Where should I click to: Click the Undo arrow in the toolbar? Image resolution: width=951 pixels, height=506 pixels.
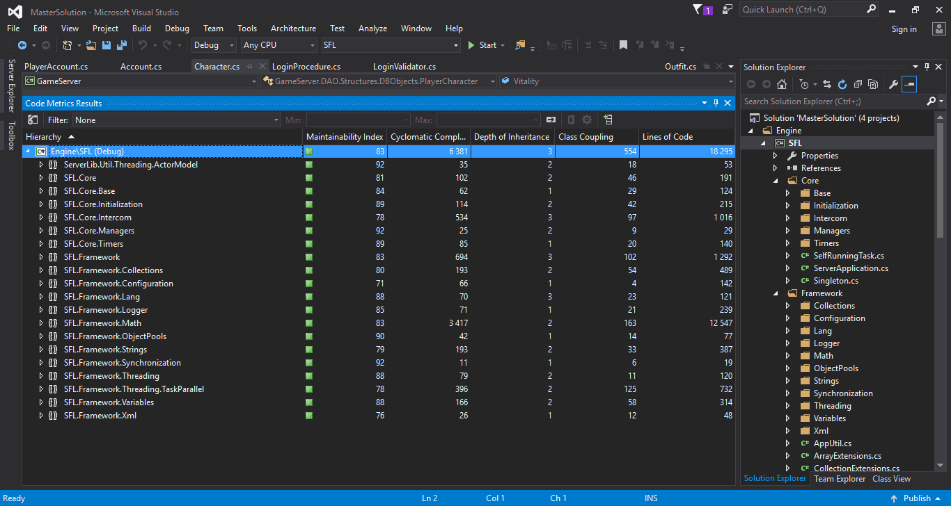coord(142,45)
